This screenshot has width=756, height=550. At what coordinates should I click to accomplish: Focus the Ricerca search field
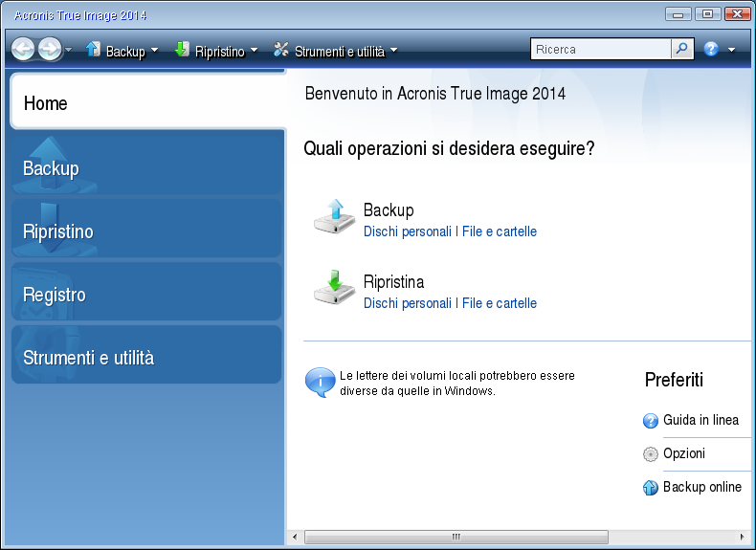(601, 49)
